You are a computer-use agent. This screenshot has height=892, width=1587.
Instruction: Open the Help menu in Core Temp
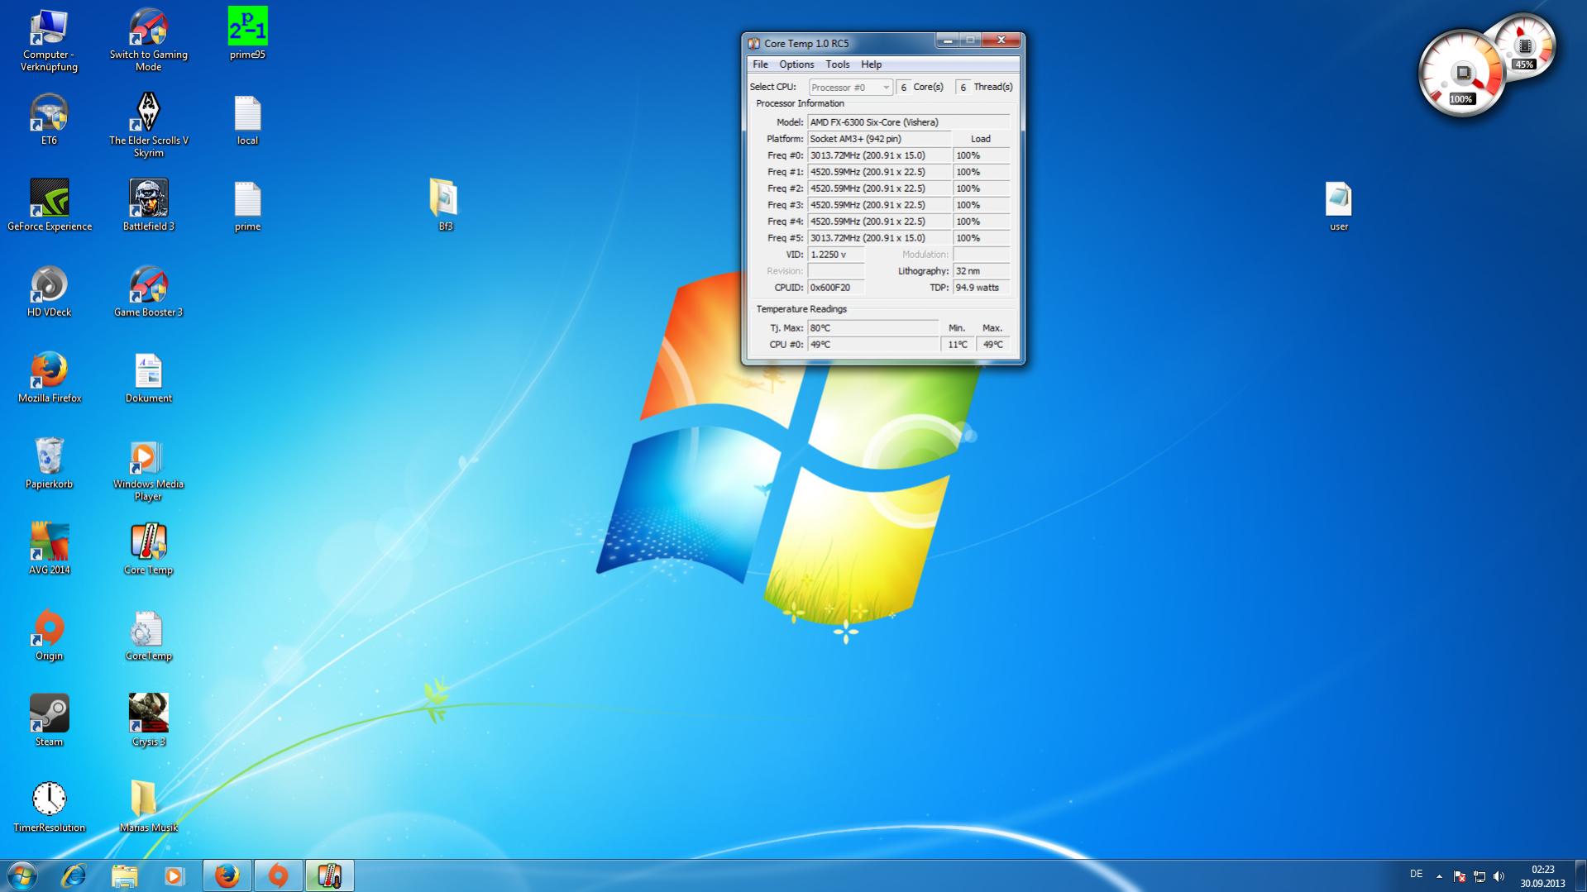click(x=871, y=64)
